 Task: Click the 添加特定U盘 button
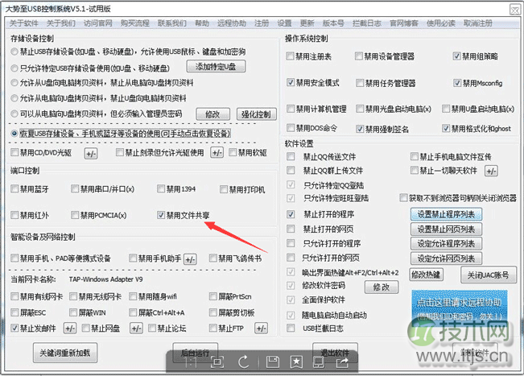216,67
